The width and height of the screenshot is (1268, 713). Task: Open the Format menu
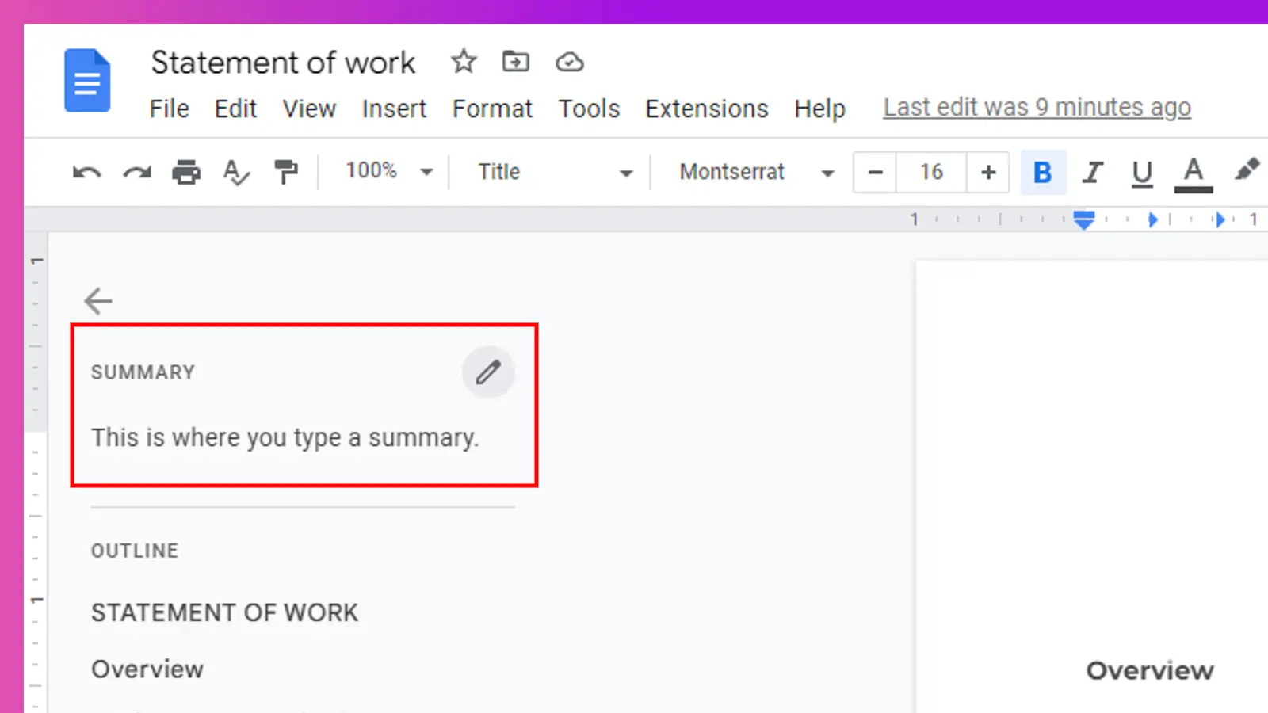click(x=492, y=109)
